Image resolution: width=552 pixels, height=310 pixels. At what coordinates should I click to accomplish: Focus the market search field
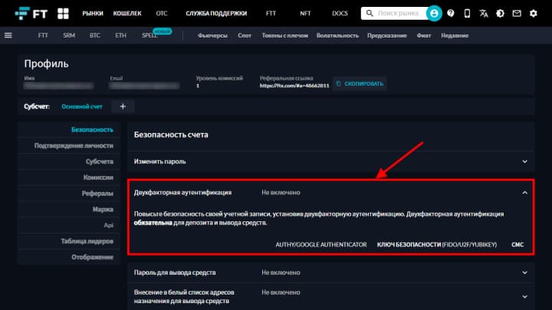(398, 13)
